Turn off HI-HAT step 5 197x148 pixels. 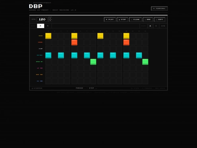[74, 56]
